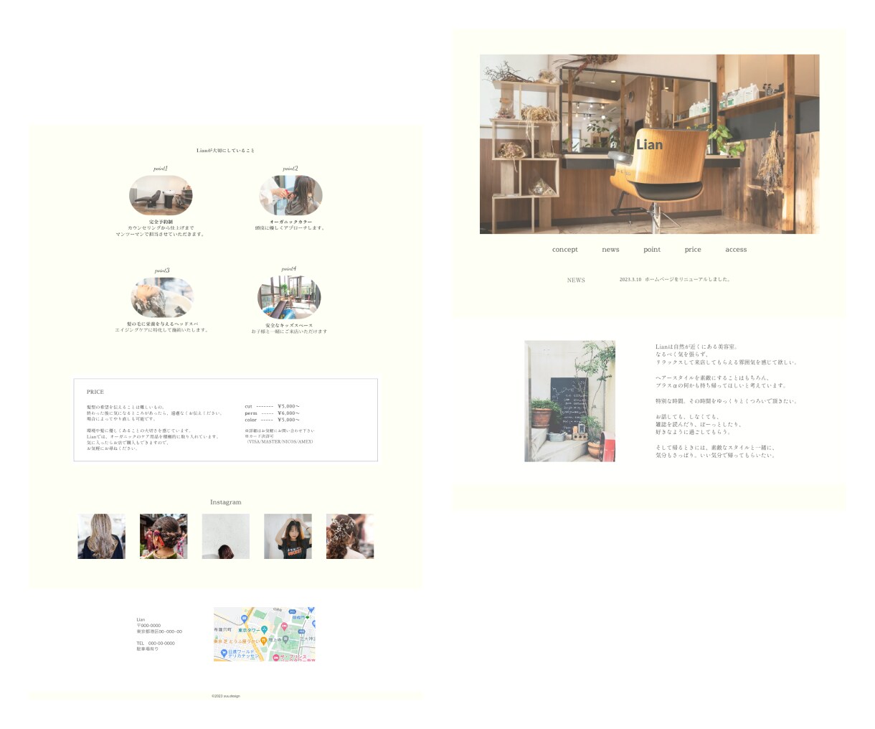The width and height of the screenshot is (875, 729).
Task: Click the 2023.3.10 news entry about homepage renewal
Action: tap(674, 279)
